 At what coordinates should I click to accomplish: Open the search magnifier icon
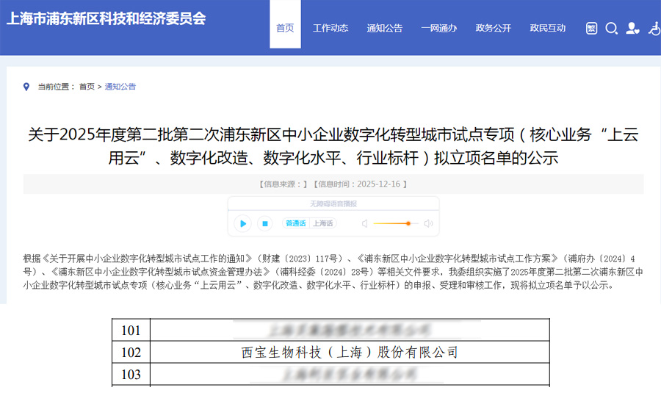tap(611, 28)
